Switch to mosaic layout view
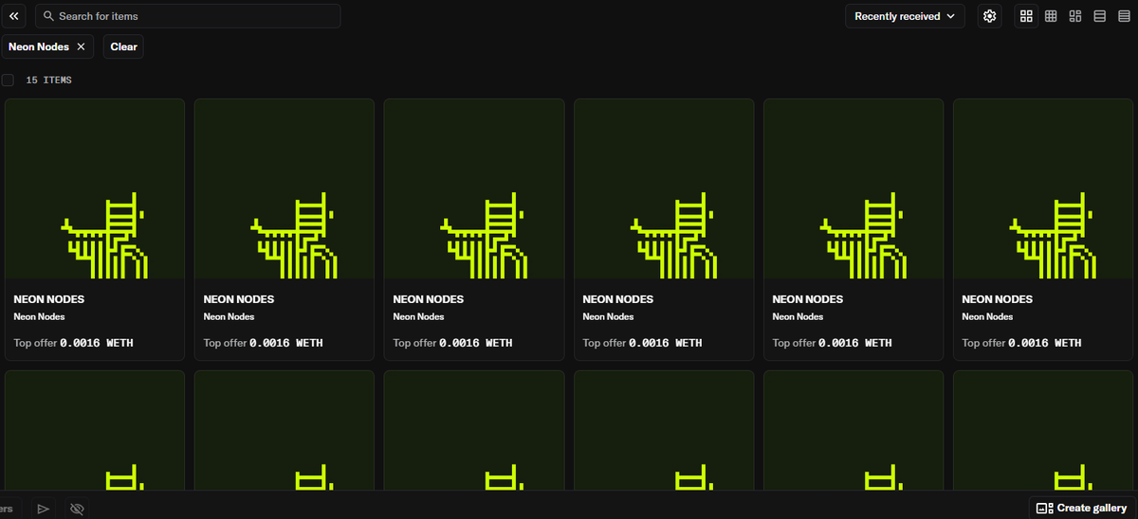The width and height of the screenshot is (1138, 519). tap(1075, 16)
